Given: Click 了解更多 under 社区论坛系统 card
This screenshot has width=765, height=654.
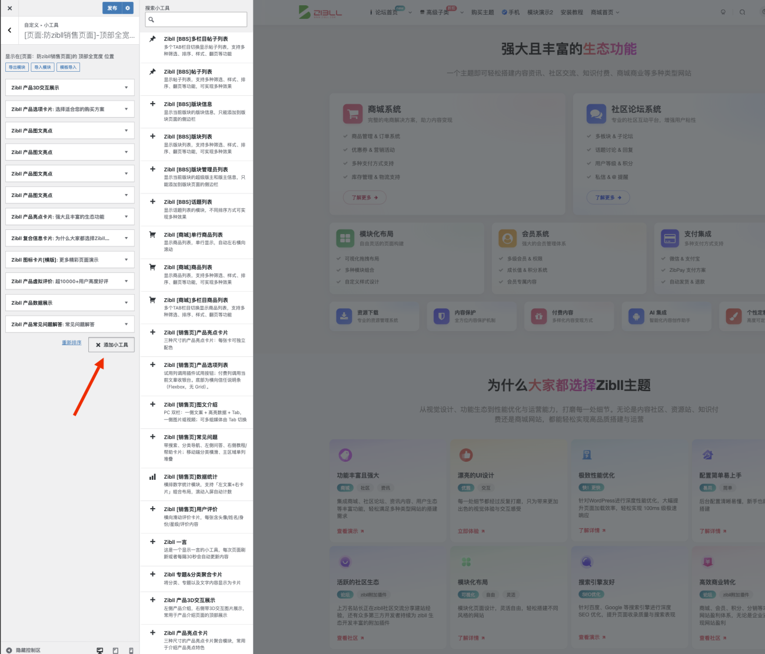Looking at the screenshot, I should [x=608, y=198].
